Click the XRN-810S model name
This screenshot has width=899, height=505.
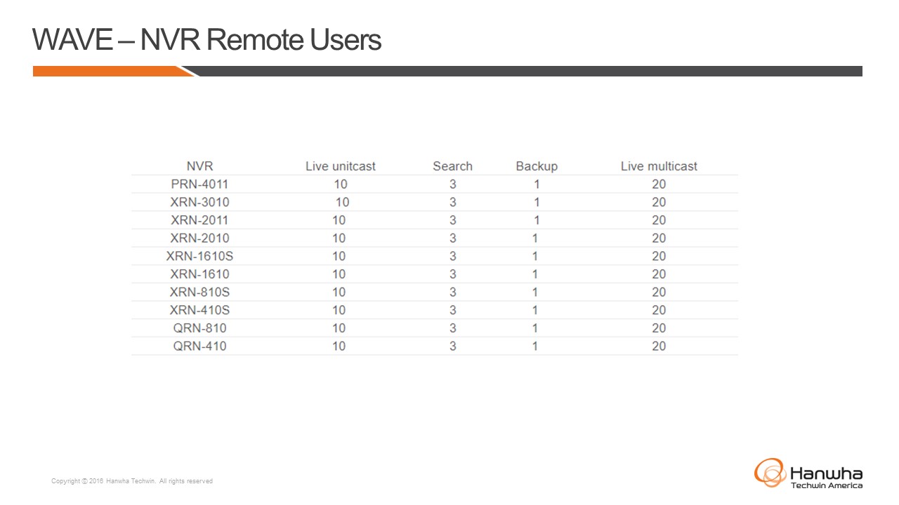pos(199,292)
